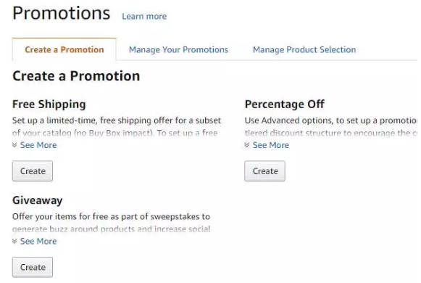Click the Percentage Off heading
Image resolution: width=421 pixels, height=283 pixels.
pos(285,104)
